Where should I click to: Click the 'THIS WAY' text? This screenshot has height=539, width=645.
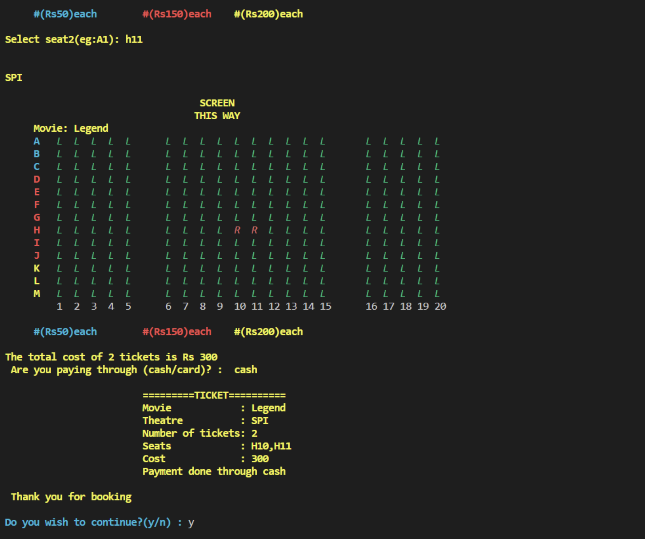[217, 116]
